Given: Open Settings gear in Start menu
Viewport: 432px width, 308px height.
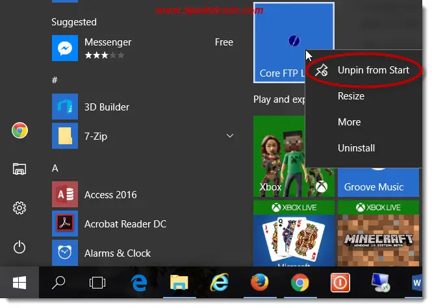Looking at the screenshot, I should [x=19, y=208].
